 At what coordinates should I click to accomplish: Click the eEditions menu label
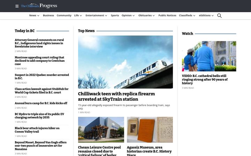pyautogui.click(x=205, y=16)
